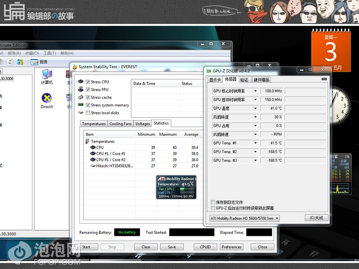This screenshot has width=359, height=269.
Task: Click the refresh icon in EVEREST toolbar
Action: click(x=10, y=62)
